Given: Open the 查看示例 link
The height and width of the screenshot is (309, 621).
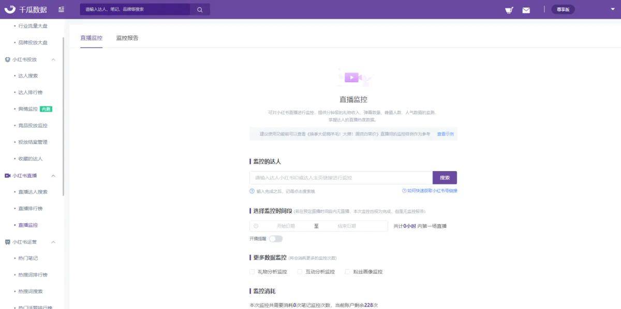Looking at the screenshot, I should click(x=445, y=134).
